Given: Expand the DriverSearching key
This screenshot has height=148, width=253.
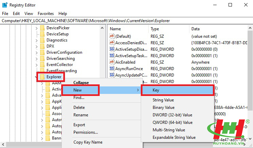Looking at the screenshot, I should point(37,59).
